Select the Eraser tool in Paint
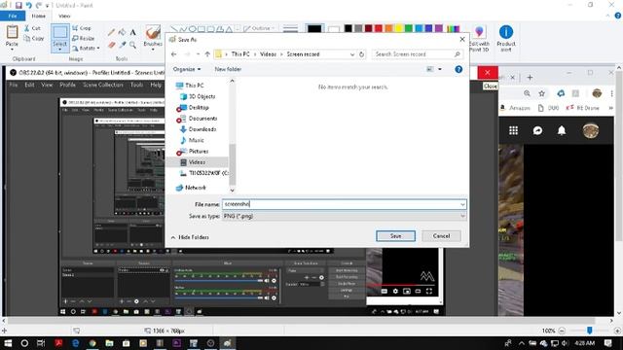The image size is (623, 350). coord(112,45)
